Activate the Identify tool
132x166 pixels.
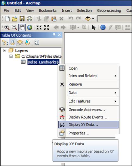tap(103, 27)
